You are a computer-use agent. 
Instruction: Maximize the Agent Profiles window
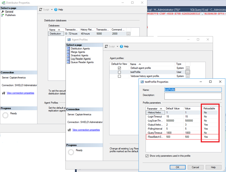click(x=198, y=39)
